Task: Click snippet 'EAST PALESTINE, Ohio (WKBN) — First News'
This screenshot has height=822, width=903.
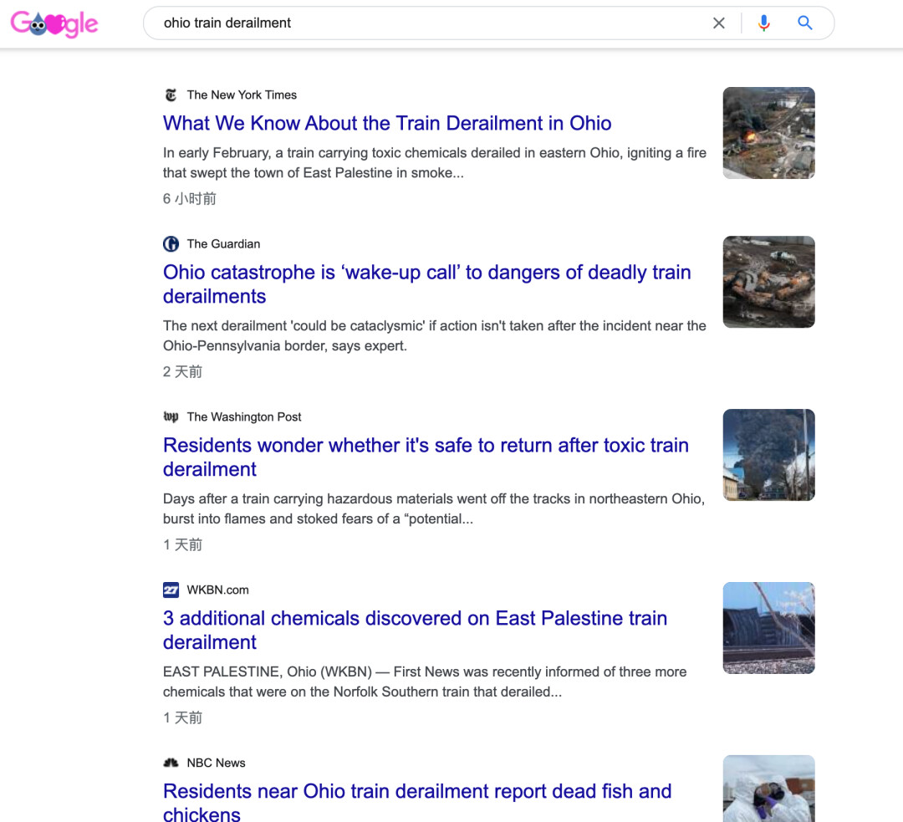Action: (x=425, y=682)
